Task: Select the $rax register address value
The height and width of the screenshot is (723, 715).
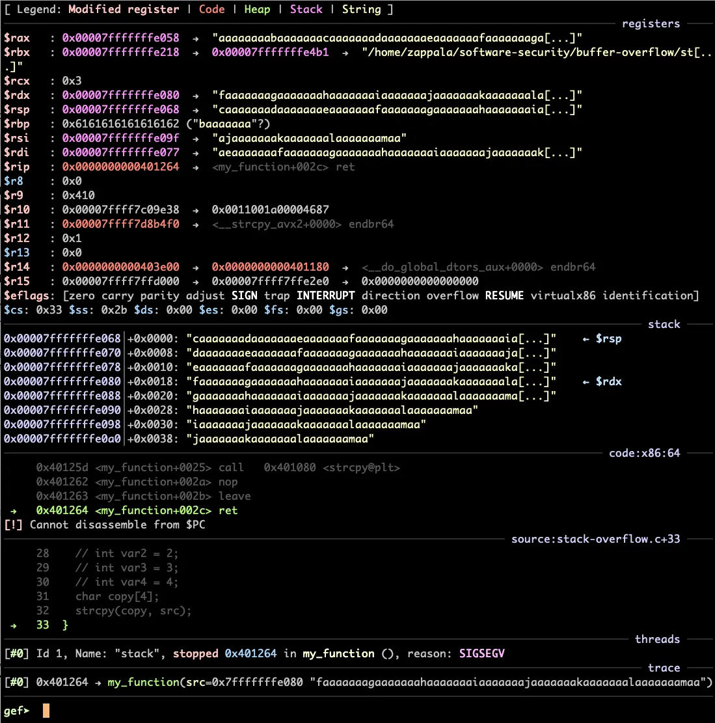Action: tap(120, 38)
